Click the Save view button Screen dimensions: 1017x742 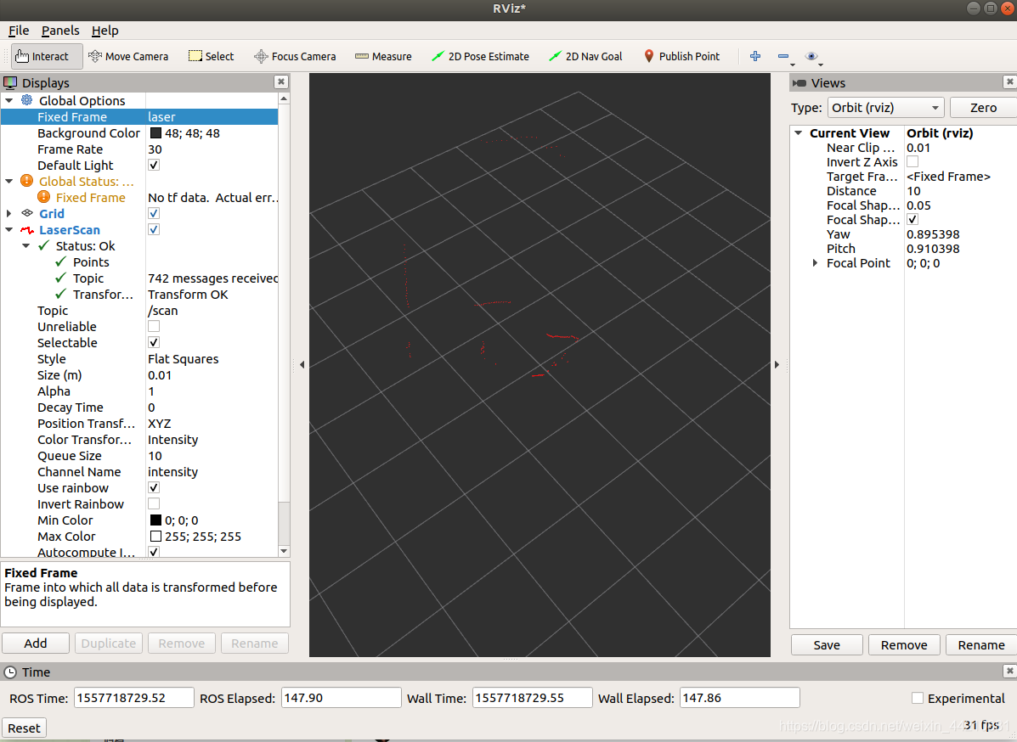[827, 645]
